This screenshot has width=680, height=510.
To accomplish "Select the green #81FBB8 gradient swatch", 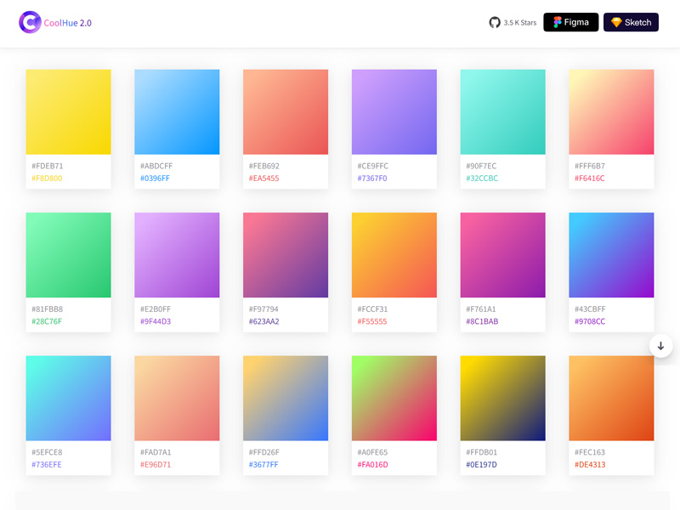I will tap(68, 254).
